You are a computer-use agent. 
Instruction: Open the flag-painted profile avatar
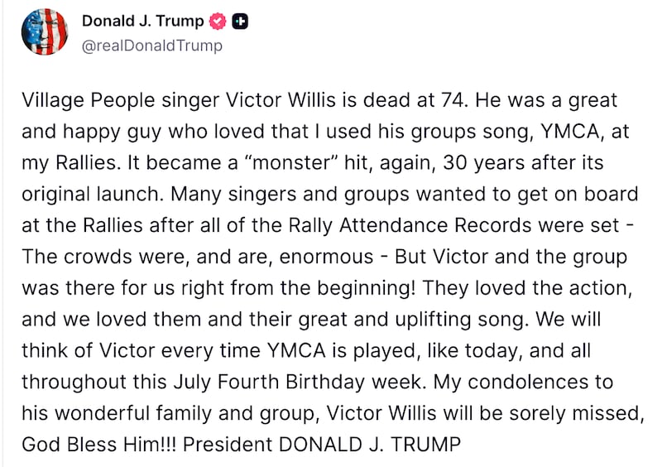click(x=45, y=32)
